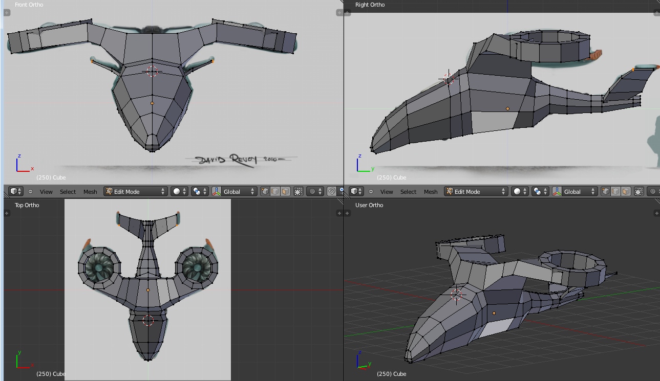Click 3D manipulator axes icon in Right Ortho header
Viewport: 660px width, 381px height.
[x=557, y=191]
